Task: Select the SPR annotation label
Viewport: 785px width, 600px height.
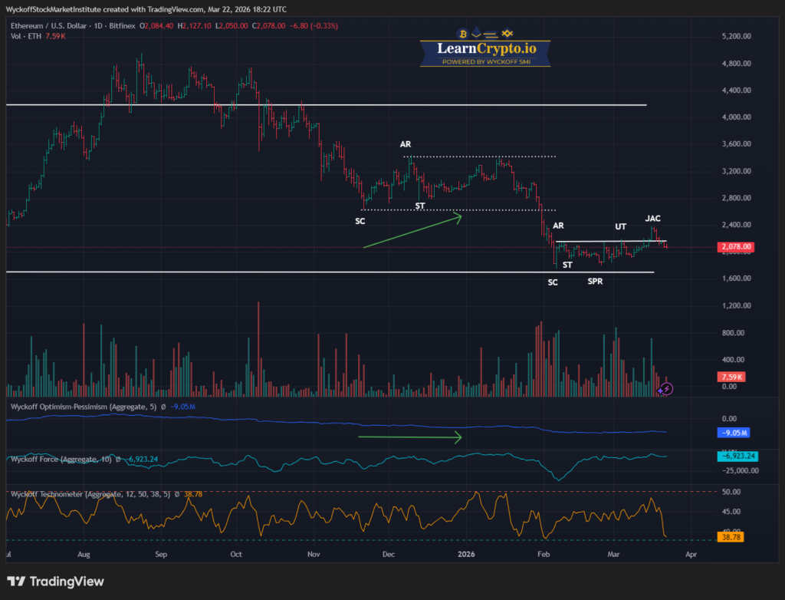Action: click(595, 282)
